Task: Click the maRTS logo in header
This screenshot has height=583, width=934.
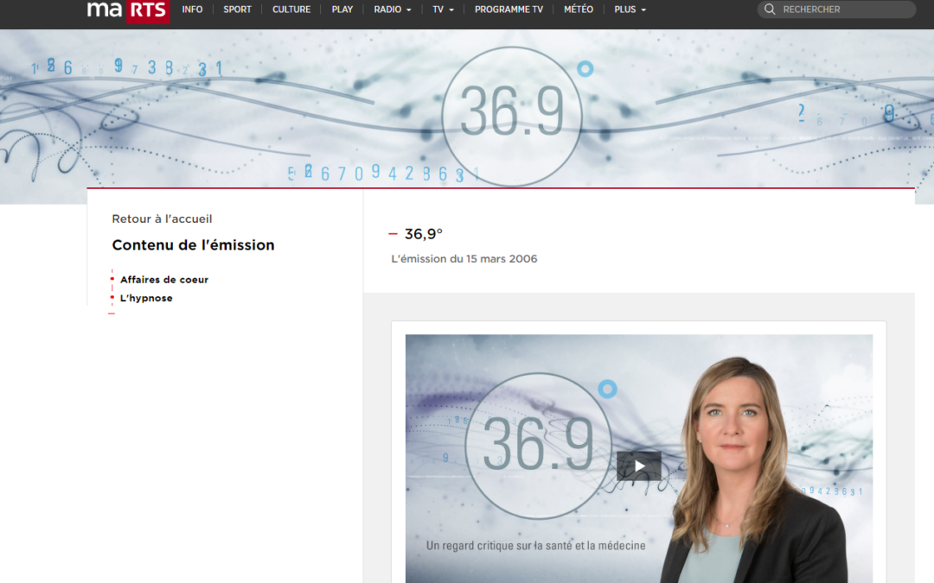Action: click(x=128, y=10)
